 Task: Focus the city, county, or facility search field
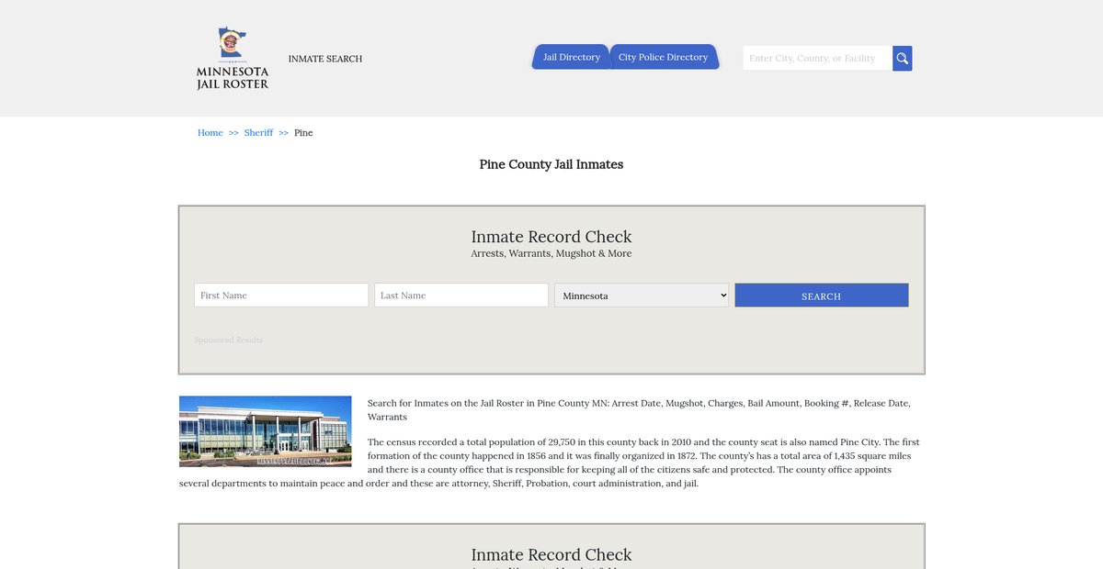(816, 59)
